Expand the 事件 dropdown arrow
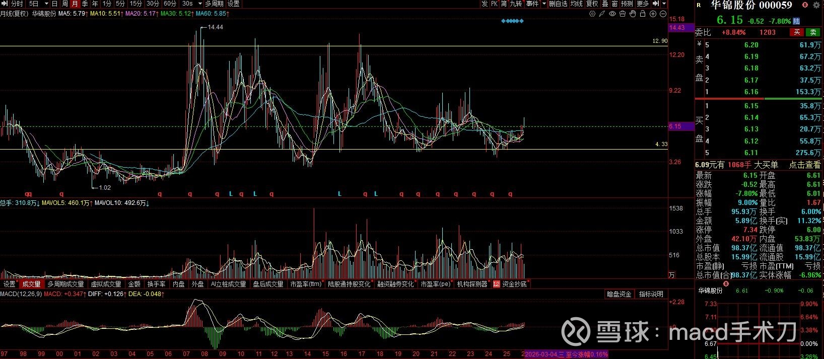 [544, 4]
